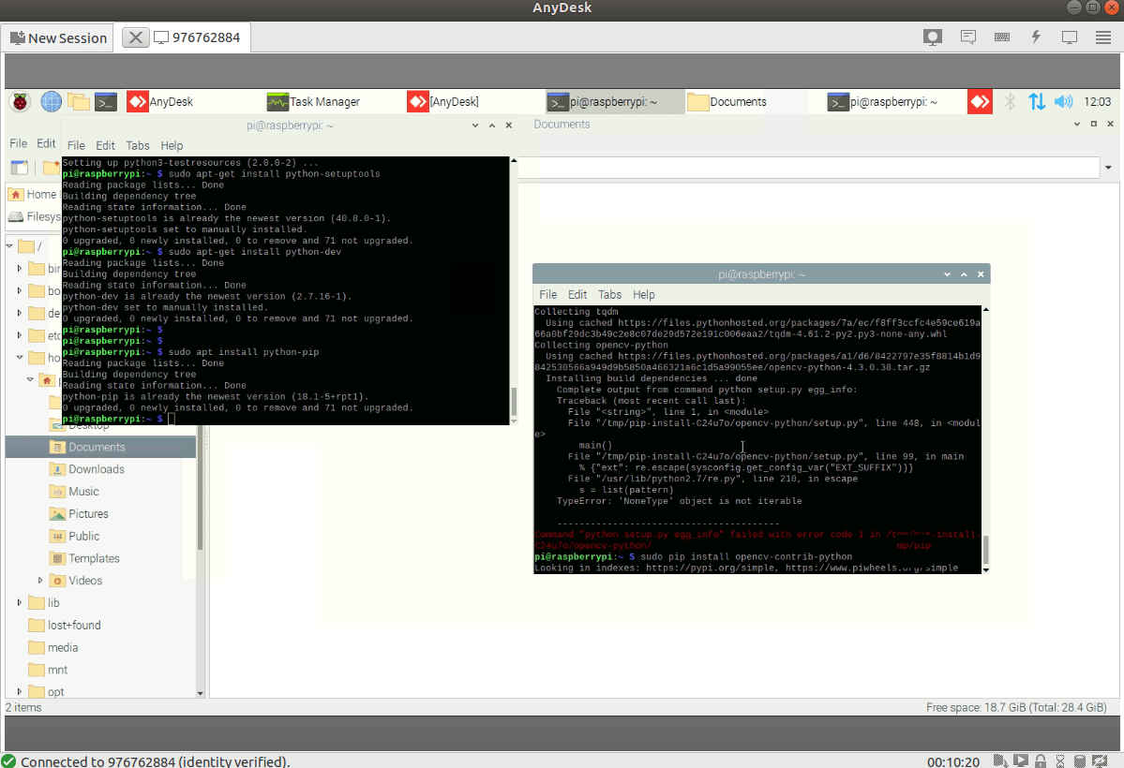
Task: Select the lost+found folder in the tree
Action: click(74, 625)
